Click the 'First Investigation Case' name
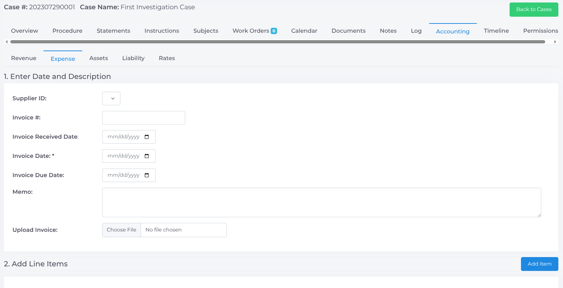The height and width of the screenshot is (288, 563). click(158, 7)
